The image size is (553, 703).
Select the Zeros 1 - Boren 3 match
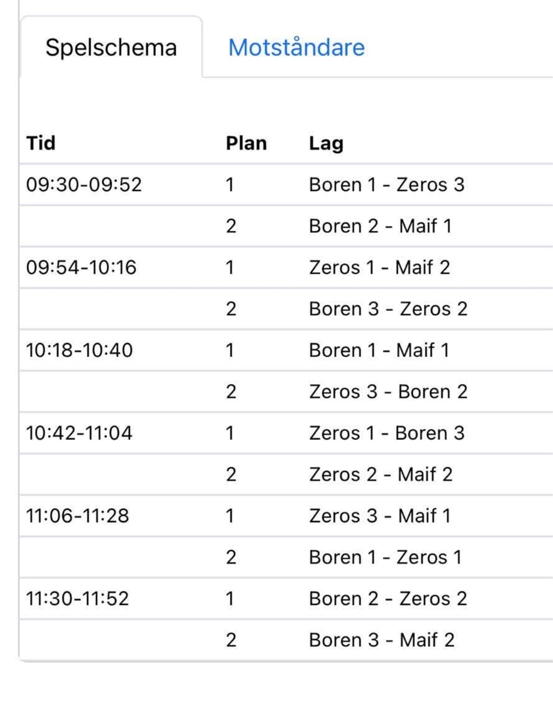pyautogui.click(x=387, y=433)
